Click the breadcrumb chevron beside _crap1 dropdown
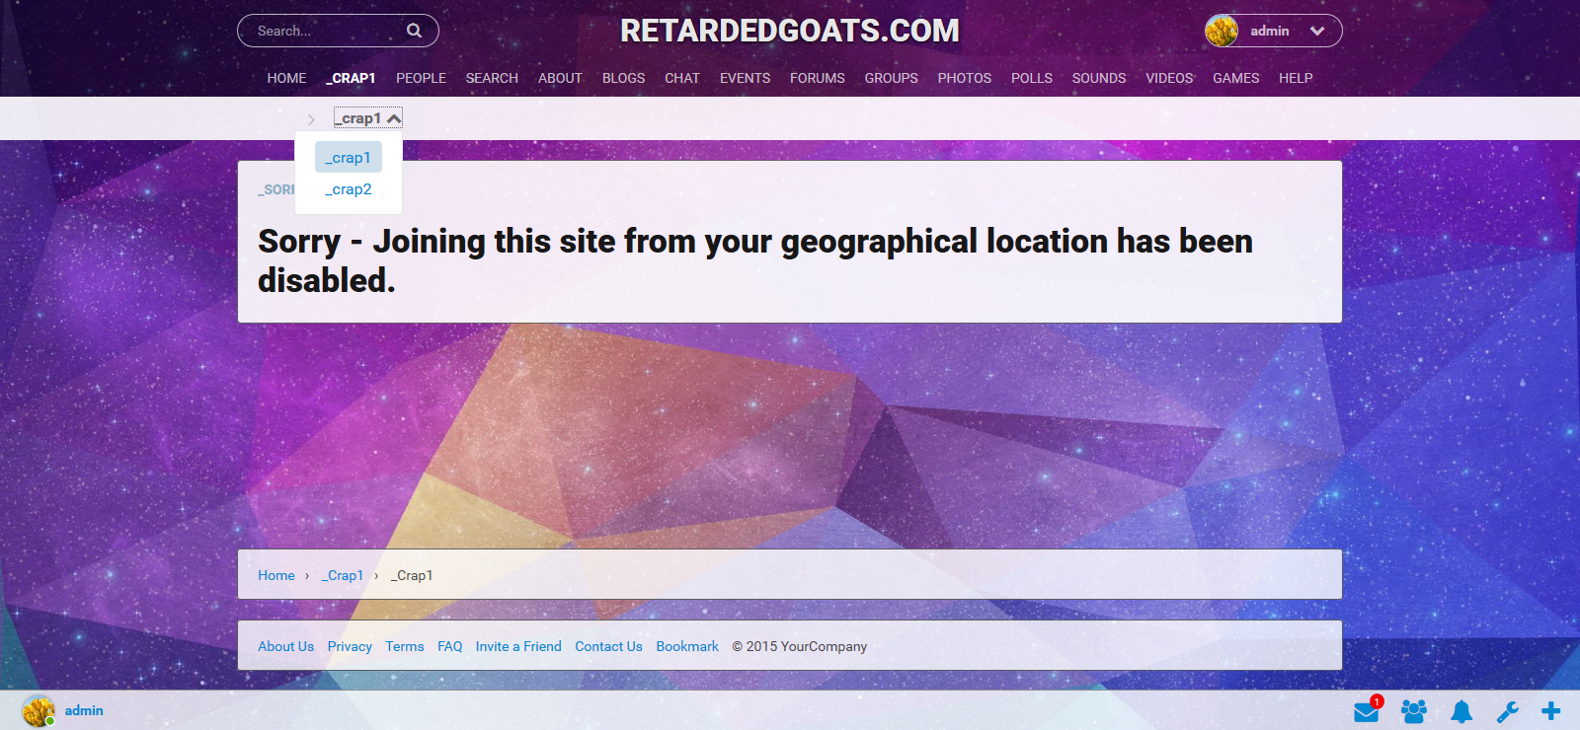The width and height of the screenshot is (1580, 730). [311, 119]
